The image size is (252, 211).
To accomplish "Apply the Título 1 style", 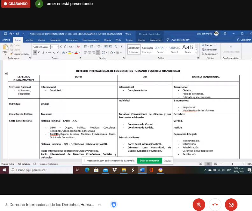I will click(x=161, y=49).
